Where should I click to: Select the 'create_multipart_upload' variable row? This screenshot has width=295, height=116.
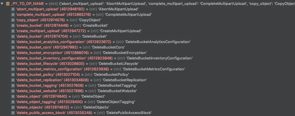tap(38, 31)
